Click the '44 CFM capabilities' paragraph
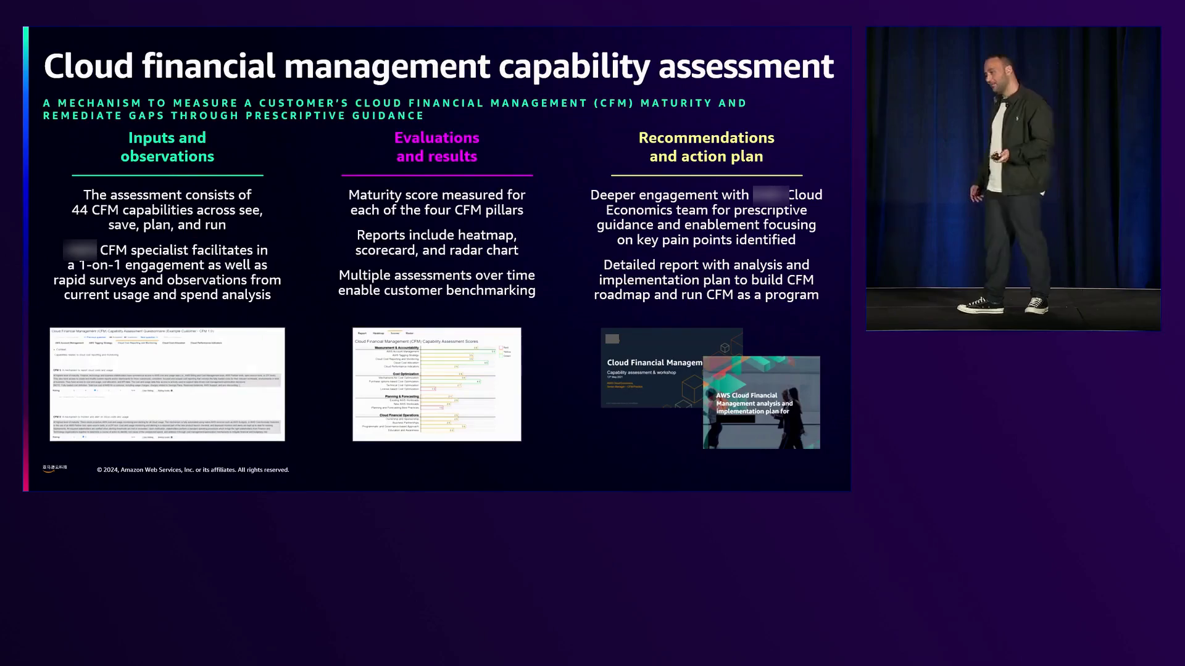Screen dimensions: 1185x666 click(167, 210)
